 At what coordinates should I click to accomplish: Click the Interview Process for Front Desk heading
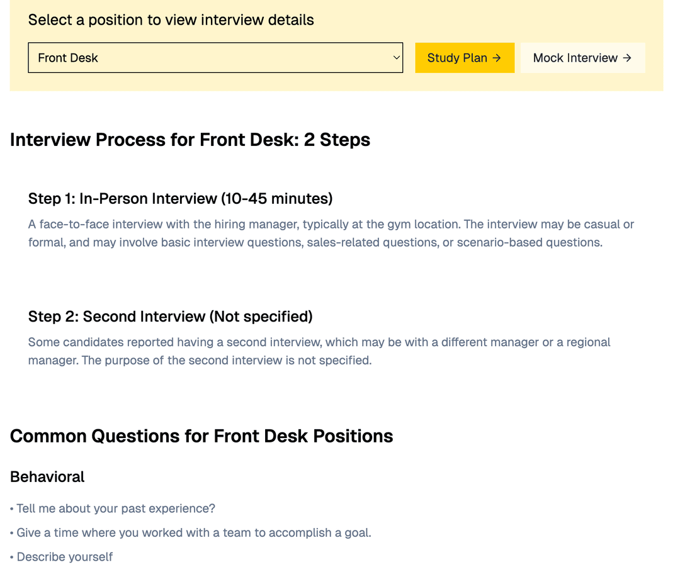point(190,140)
